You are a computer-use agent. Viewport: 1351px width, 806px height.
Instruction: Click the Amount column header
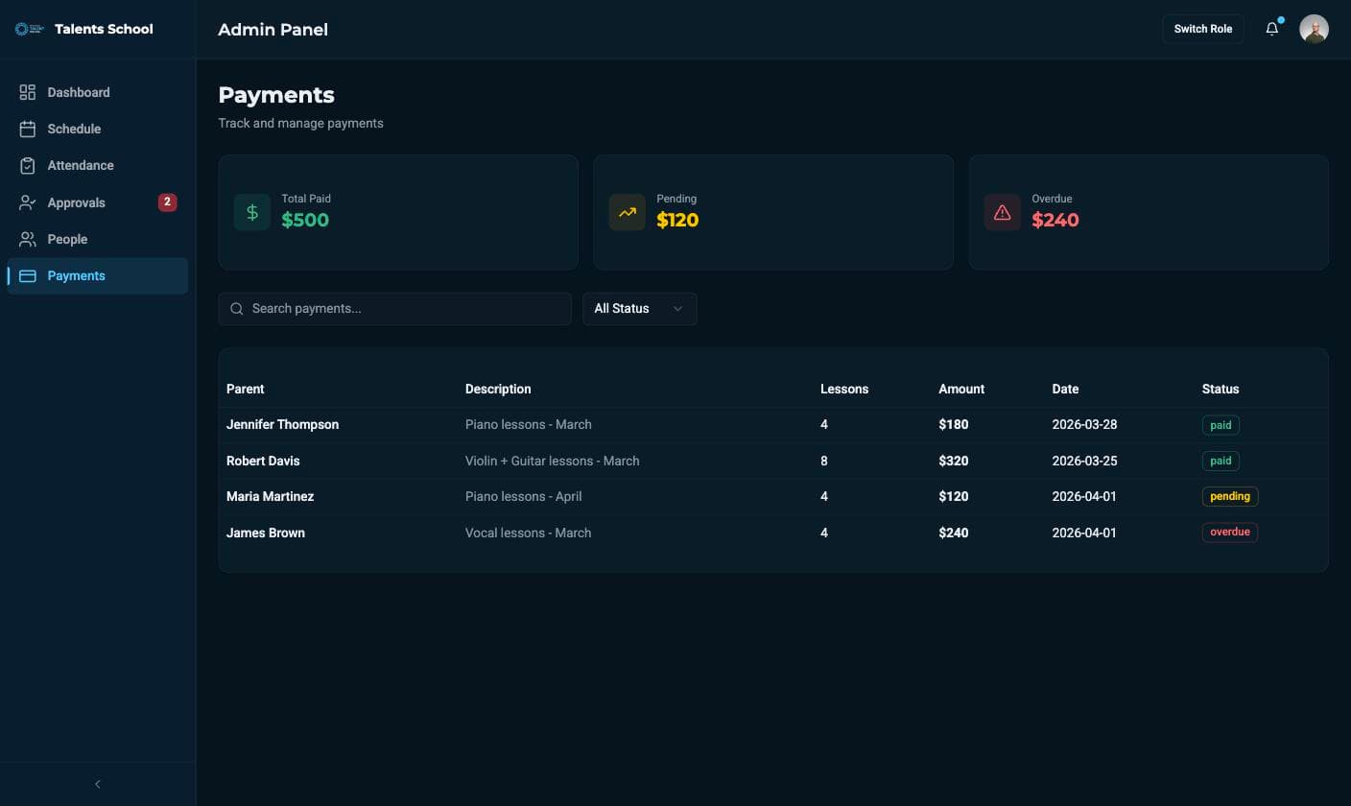pos(961,389)
